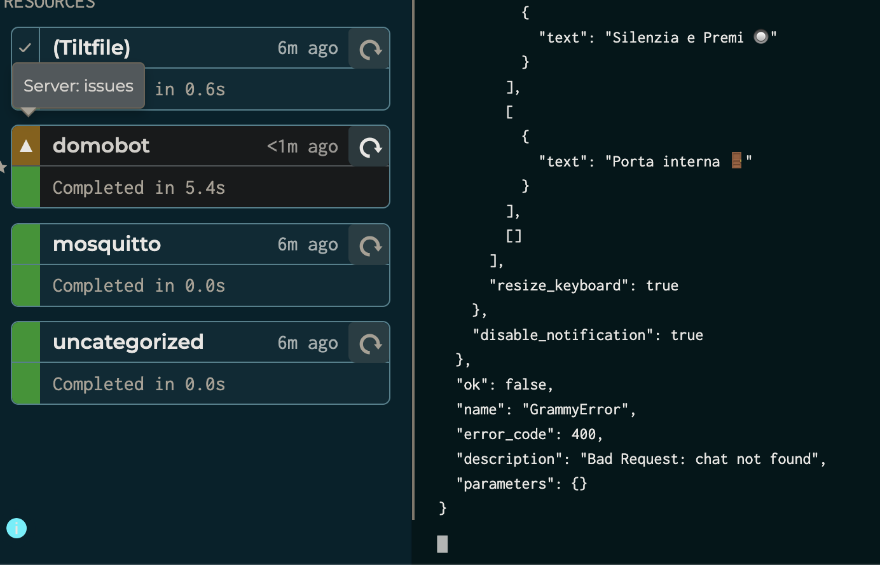This screenshot has height=565, width=880.
Task: Trigger update for the domobot resource
Action: (x=369, y=147)
